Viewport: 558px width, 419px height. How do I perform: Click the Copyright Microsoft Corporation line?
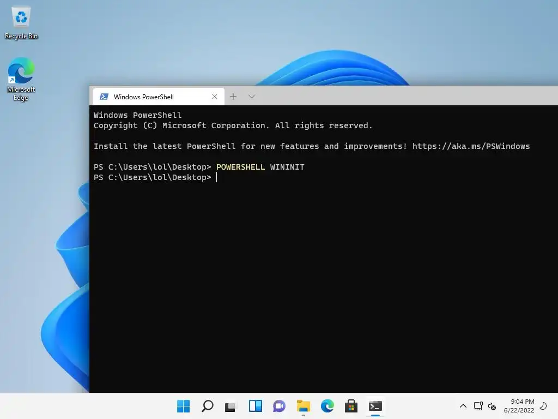click(x=233, y=125)
